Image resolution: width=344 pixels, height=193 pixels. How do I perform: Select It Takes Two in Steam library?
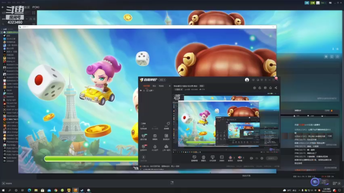pyautogui.click(x=10, y=119)
